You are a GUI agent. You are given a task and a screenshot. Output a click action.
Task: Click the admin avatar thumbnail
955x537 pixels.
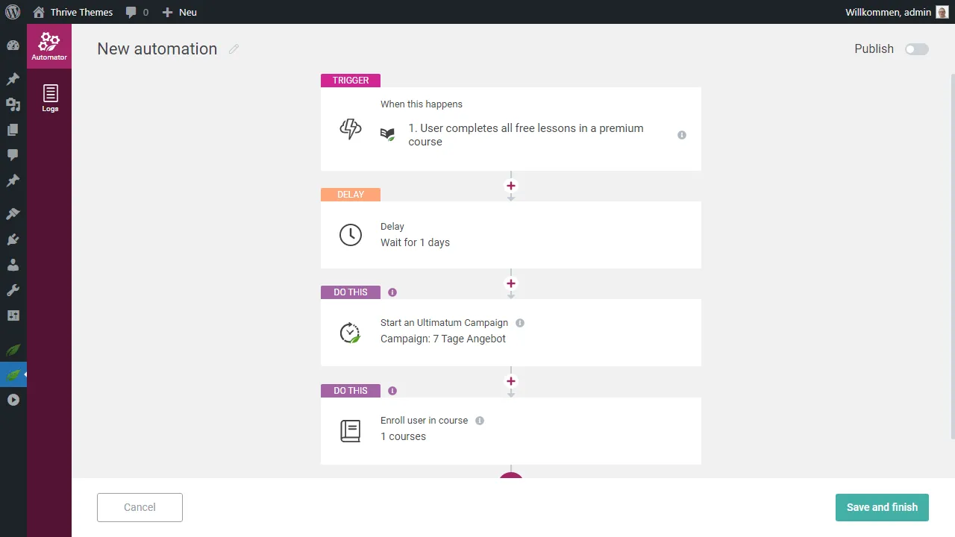point(942,12)
